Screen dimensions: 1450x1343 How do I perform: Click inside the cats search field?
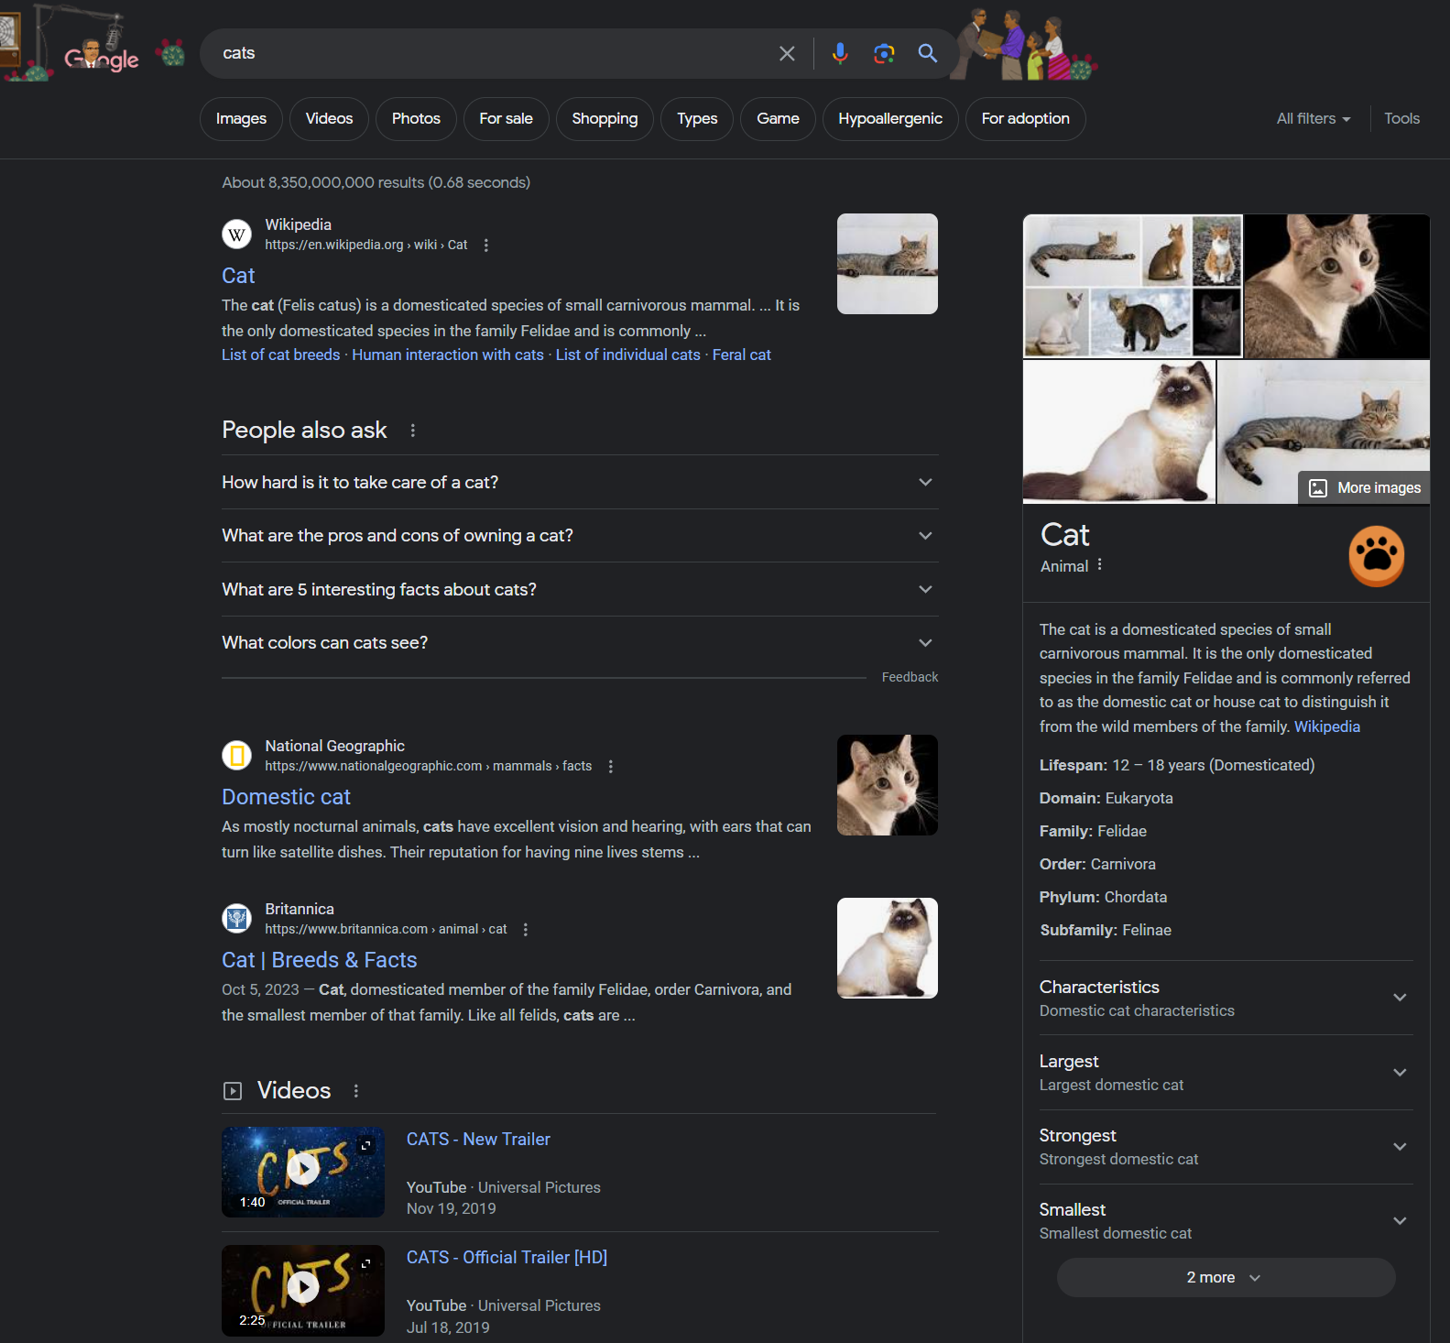(495, 53)
